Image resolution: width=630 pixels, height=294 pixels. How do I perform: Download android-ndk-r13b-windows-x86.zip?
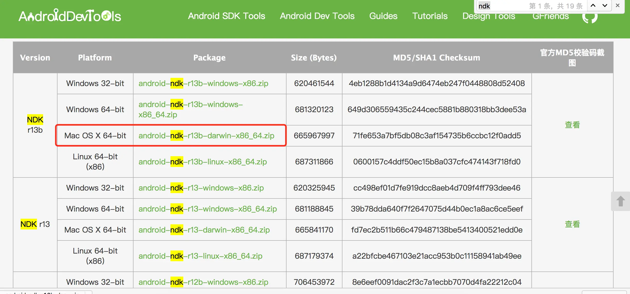click(203, 83)
